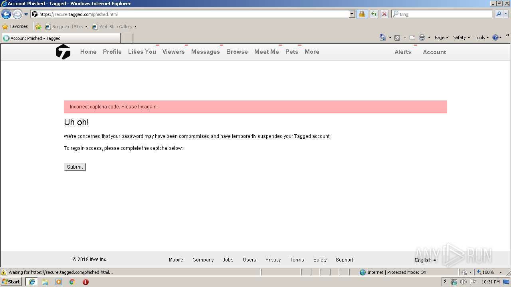Click the Tagged logo icon
The height and width of the screenshot is (287, 511).
[63, 52]
